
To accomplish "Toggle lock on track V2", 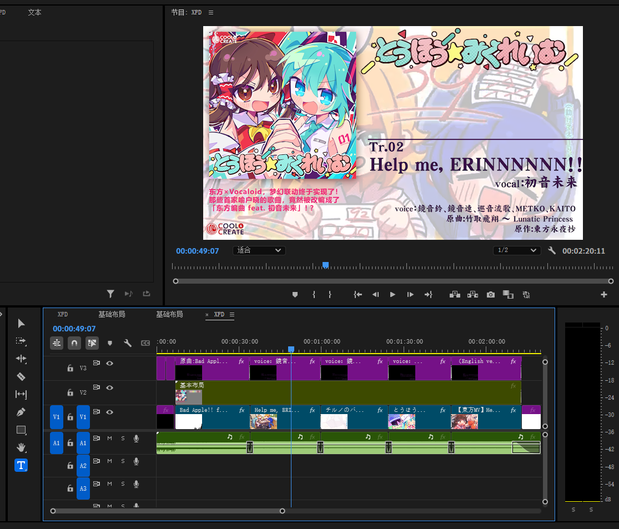I will pos(71,393).
